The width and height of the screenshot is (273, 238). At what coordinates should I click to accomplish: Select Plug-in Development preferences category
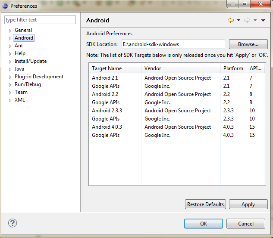39,77
